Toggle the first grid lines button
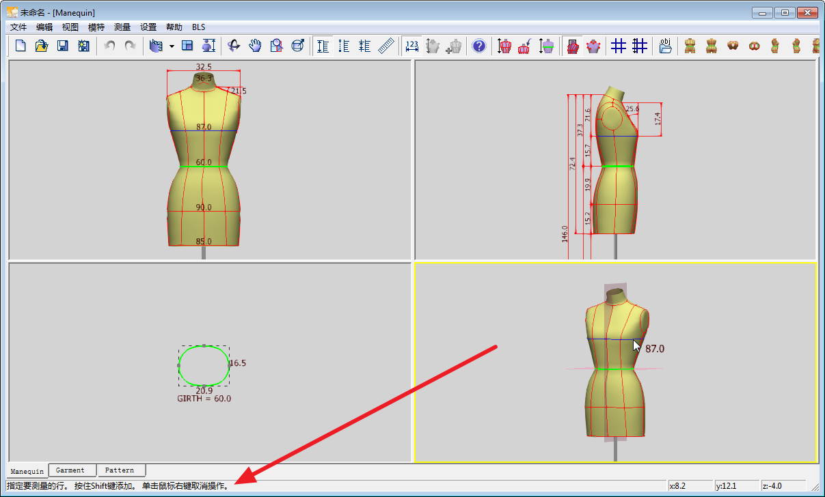825x497 pixels. [x=618, y=46]
